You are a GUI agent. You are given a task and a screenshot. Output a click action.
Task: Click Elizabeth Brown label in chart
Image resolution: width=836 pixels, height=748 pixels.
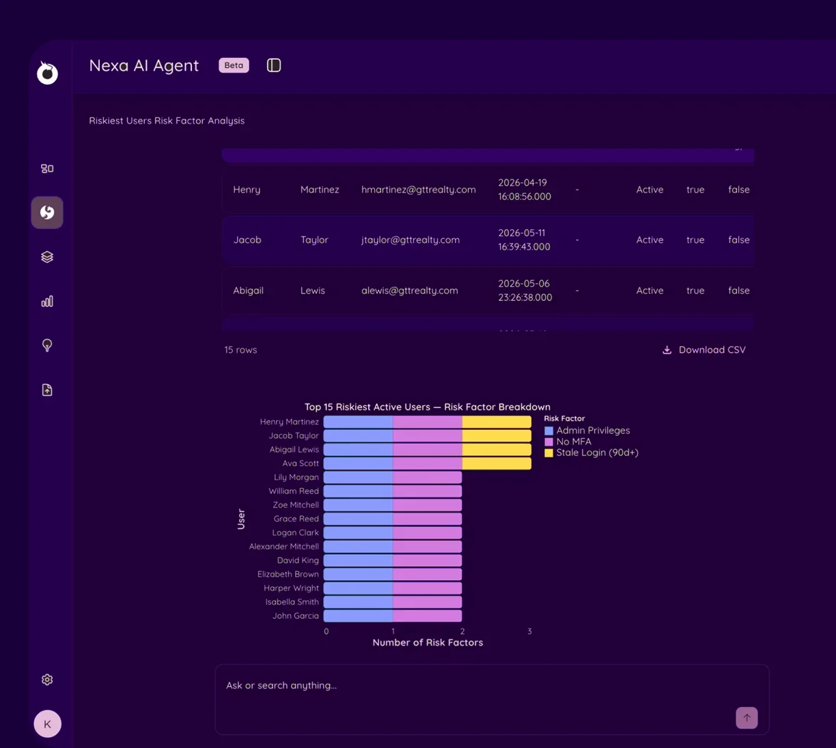pyautogui.click(x=288, y=575)
